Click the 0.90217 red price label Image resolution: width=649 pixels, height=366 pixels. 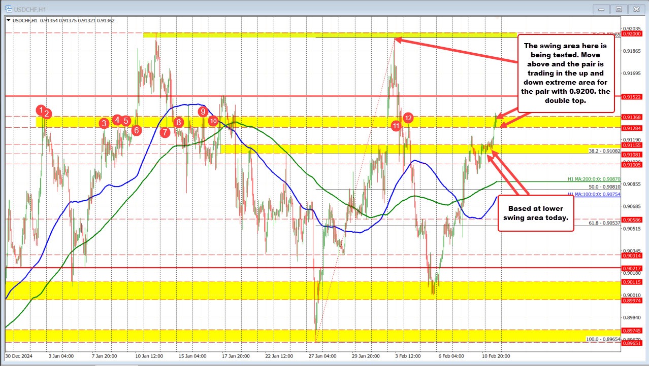[x=633, y=268]
